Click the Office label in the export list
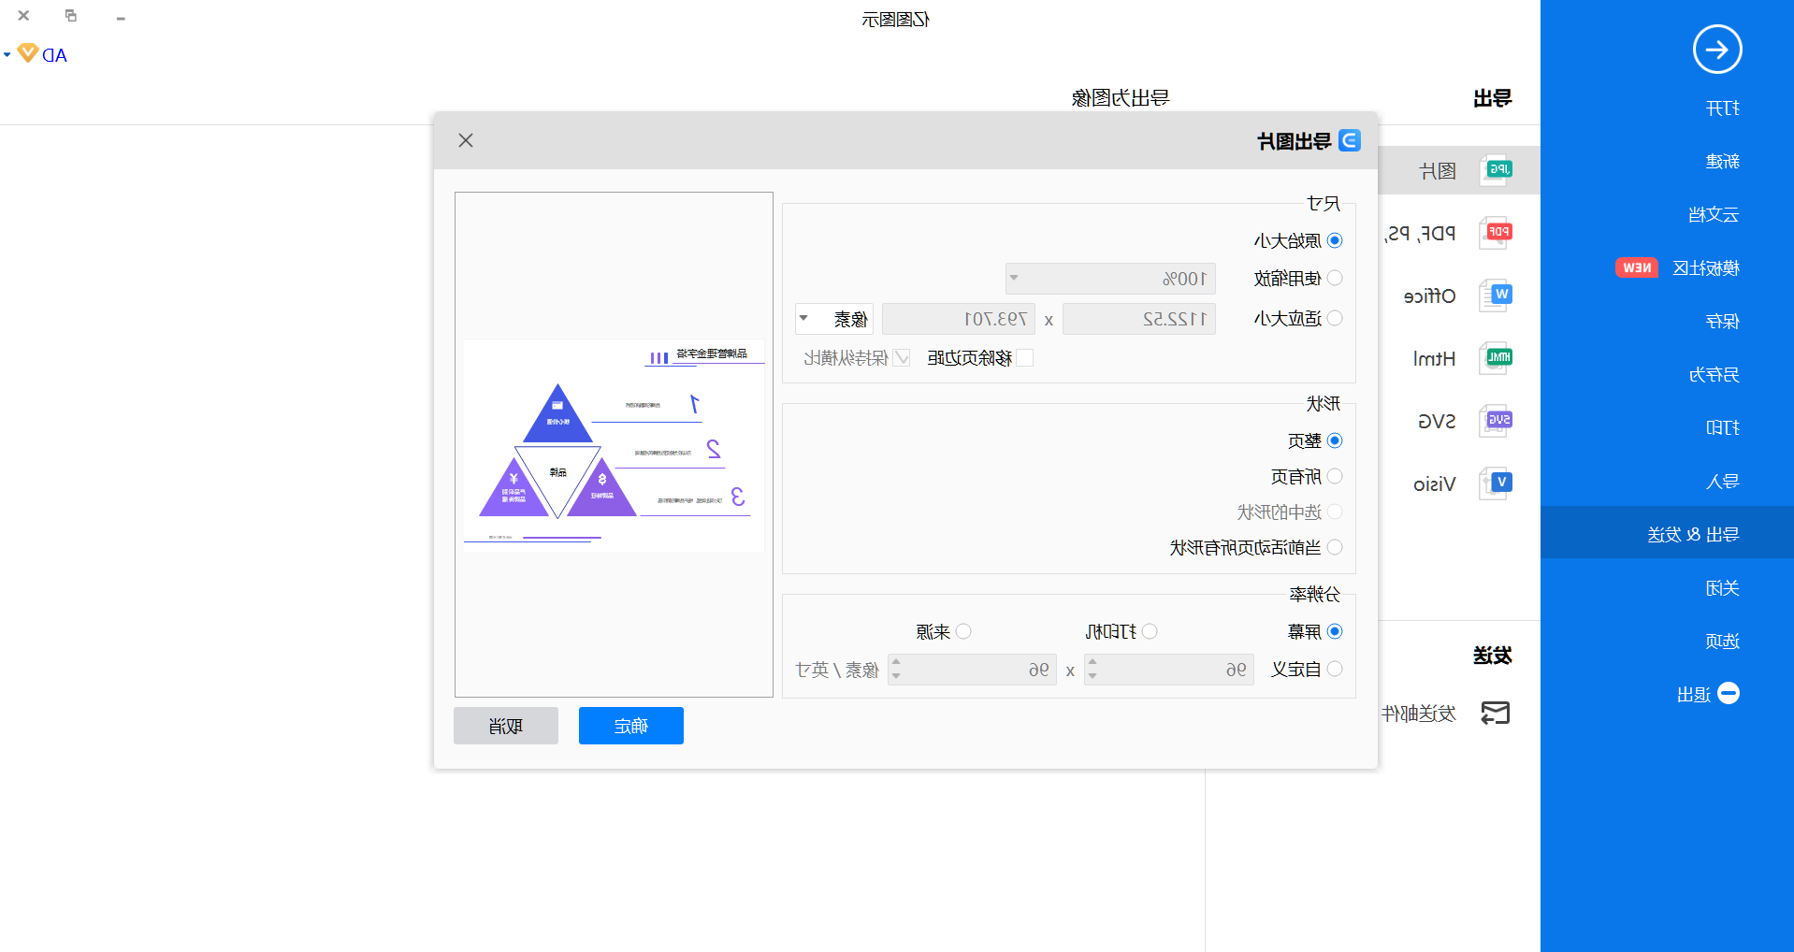This screenshot has width=1794, height=952. click(x=1430, y=296)
